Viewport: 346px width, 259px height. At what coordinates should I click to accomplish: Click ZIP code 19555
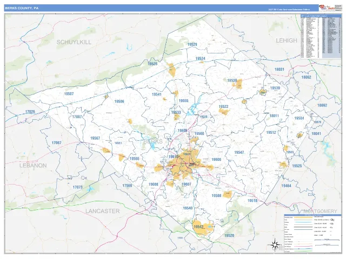[184, 101]
